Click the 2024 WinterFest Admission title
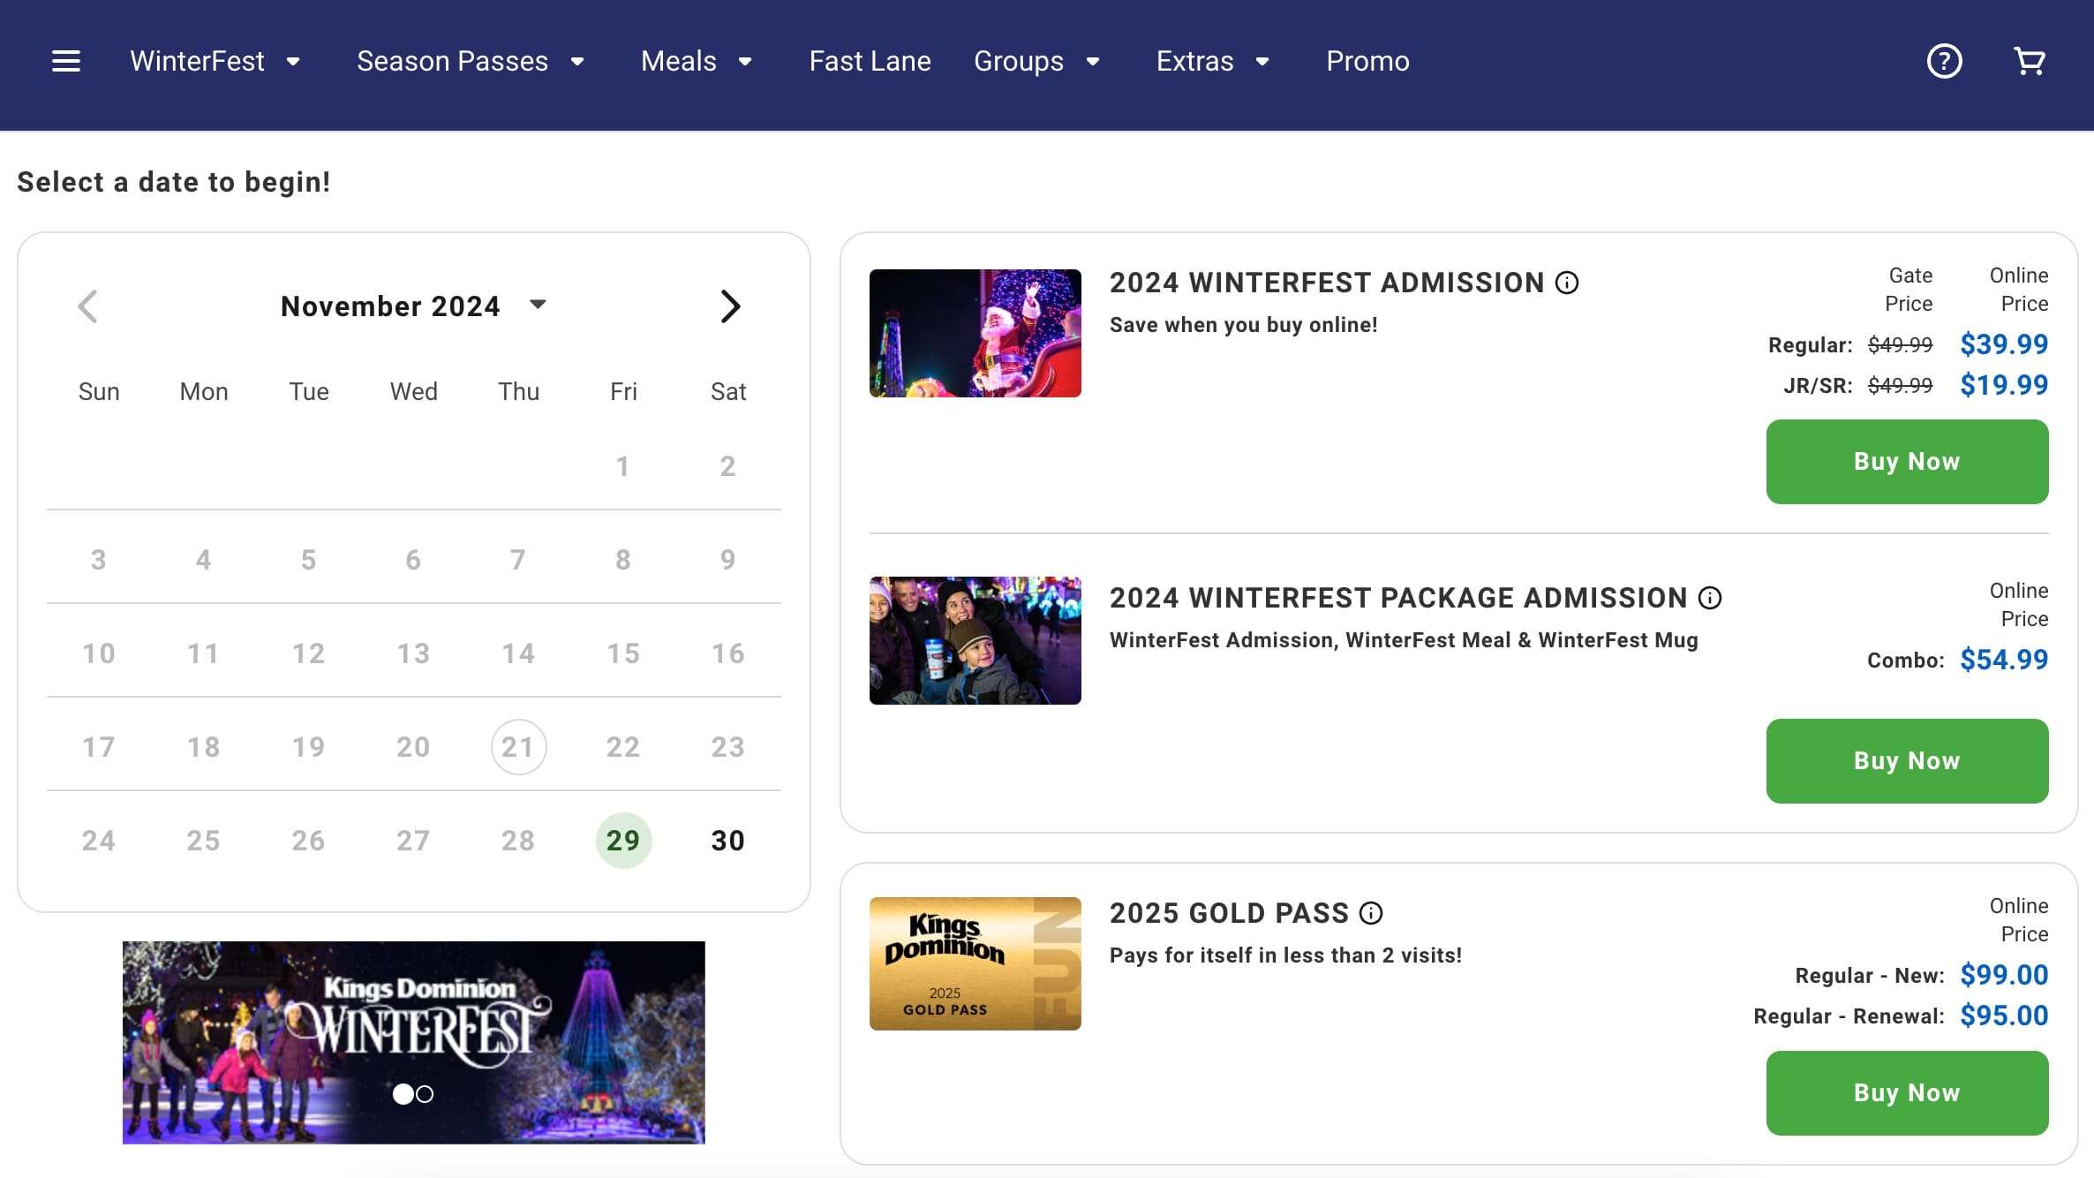2094x1178 pixels. [1327, 283]
